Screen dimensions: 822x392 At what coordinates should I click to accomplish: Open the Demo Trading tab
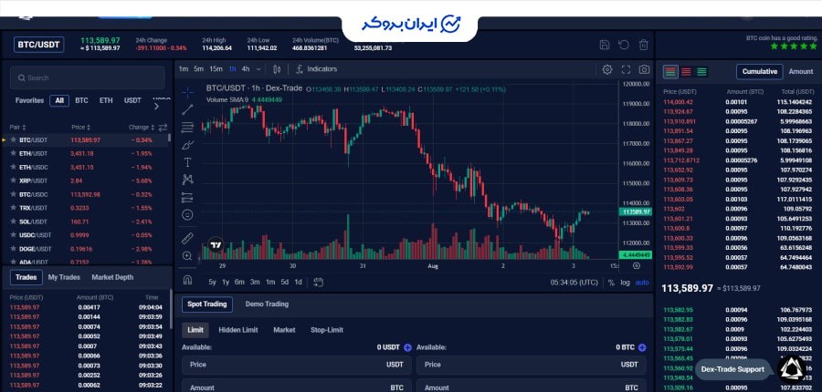tap(268, 304)
